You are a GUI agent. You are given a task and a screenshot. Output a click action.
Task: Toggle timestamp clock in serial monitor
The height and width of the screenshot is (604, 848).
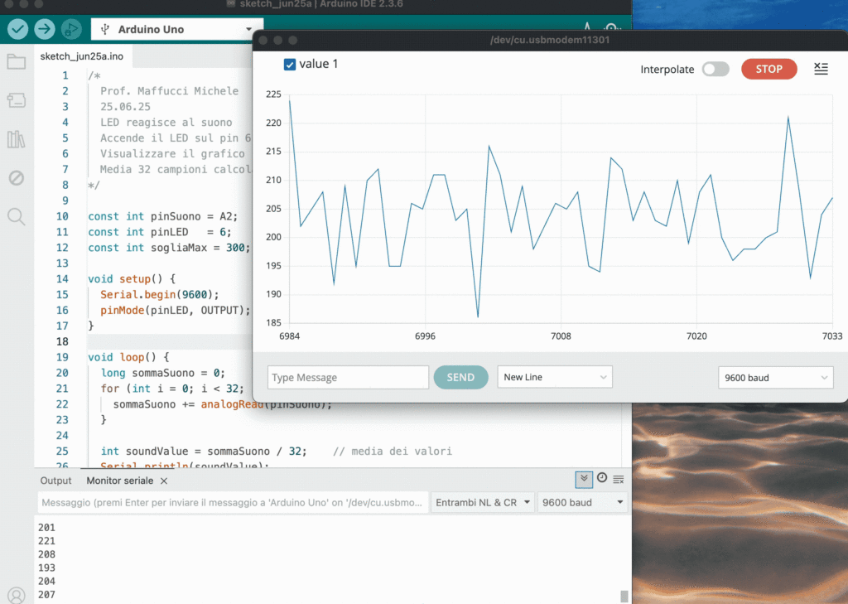[x=602, y=479]
